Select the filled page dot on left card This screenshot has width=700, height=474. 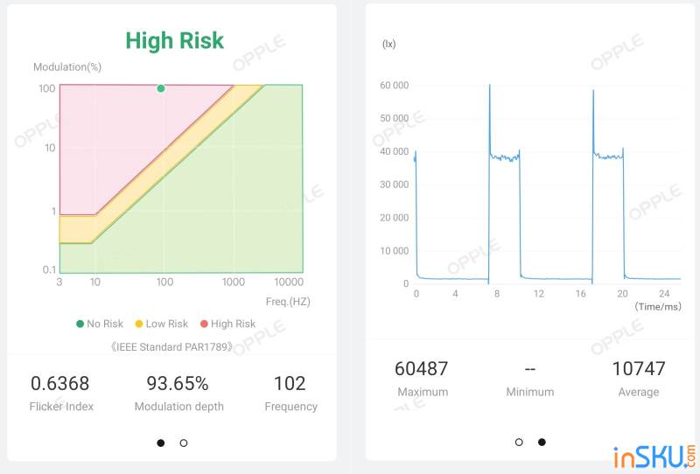coord(161,443)
